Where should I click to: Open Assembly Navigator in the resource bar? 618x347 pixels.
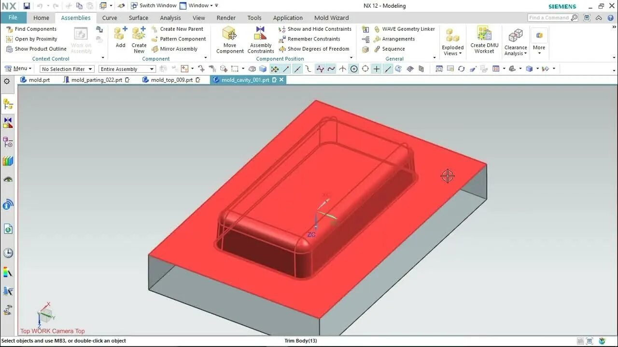point(8,103)
